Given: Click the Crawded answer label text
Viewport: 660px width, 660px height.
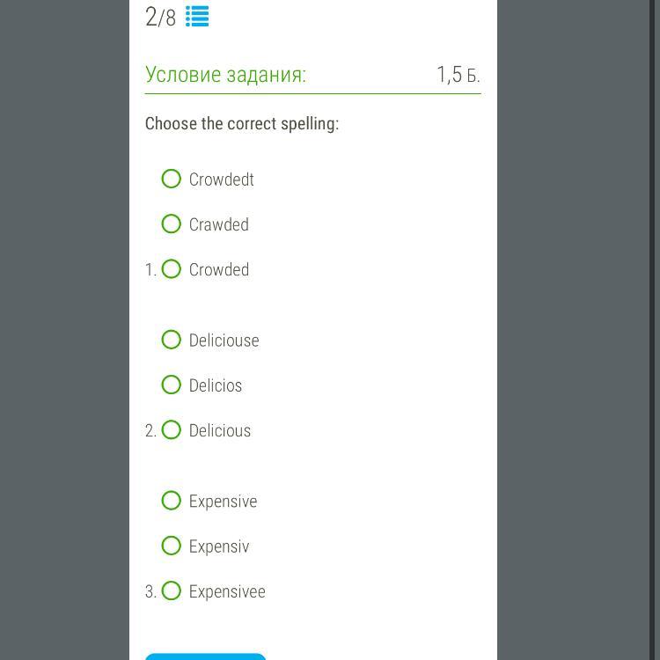Looking at the screenshot, I should click(x=219, y=225).
